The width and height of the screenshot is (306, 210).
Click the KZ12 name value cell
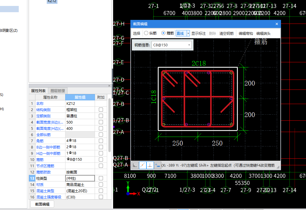(x=80, y=103)
